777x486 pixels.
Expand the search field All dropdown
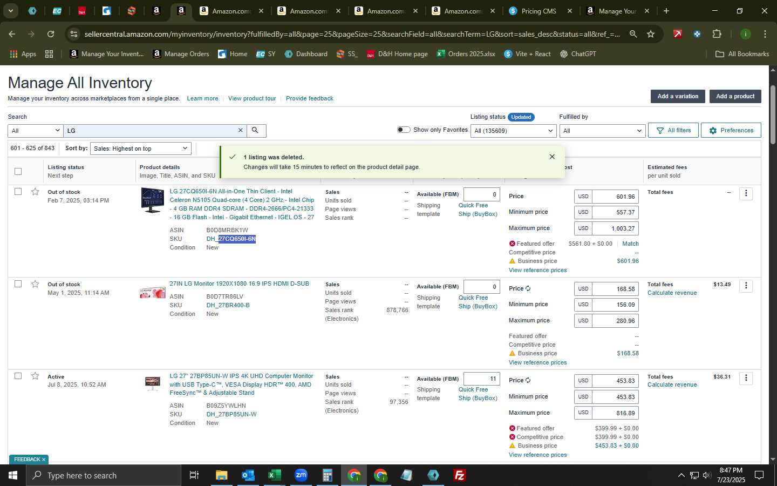tap(36, 131)
